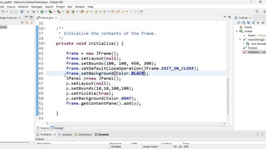Viewport: 266px width, 149px height.
Task: Select the Console view tab
Action: coord(101,135)
